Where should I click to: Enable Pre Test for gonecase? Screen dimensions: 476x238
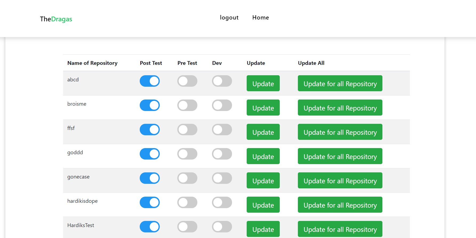tap(187, 178)
